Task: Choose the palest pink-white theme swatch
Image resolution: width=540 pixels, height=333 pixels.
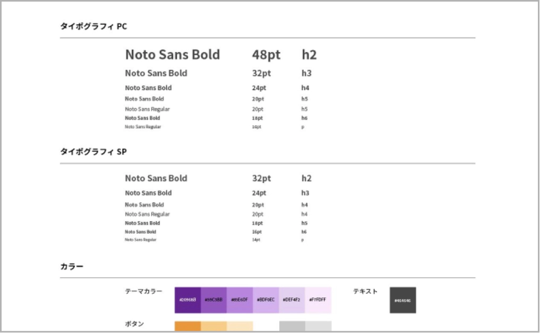Action: point(319,300)
